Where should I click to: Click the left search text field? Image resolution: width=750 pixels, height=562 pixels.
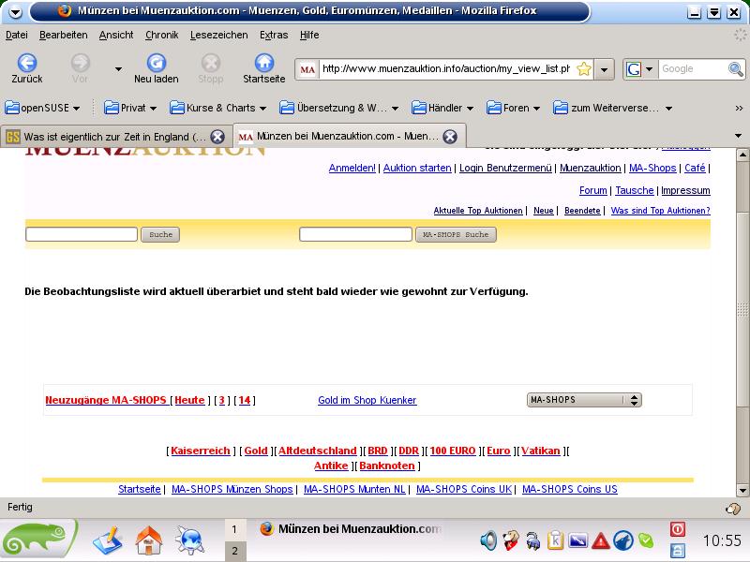82,234
